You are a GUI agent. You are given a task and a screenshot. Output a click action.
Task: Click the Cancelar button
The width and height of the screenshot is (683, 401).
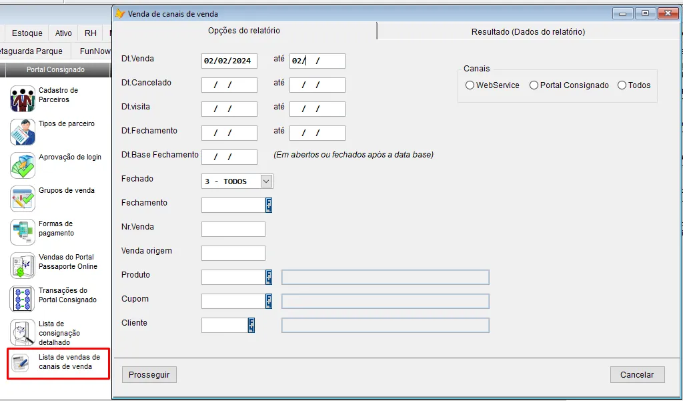[x=637, y=375]
